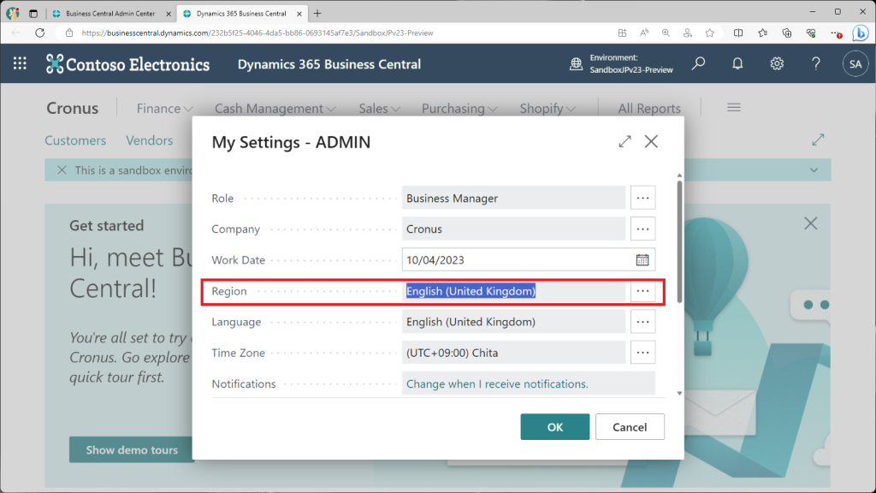
Task: Click dialog scrollbar down arrow
Action: coord(679,393)
